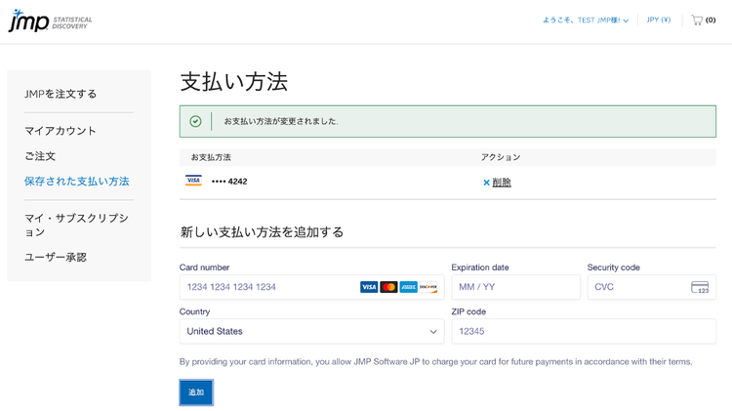732x411 pixels.
Task: Open the JPY (¥) currency selector
Action: click(659, 20)
